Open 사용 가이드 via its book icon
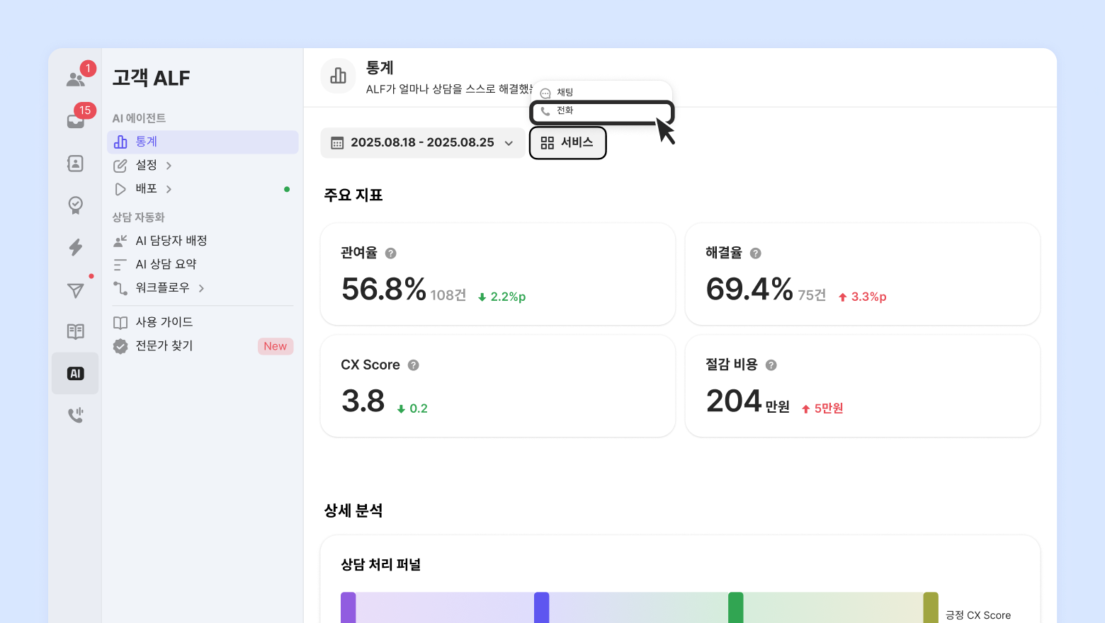The image size is (1105, 623). point(120,323)
